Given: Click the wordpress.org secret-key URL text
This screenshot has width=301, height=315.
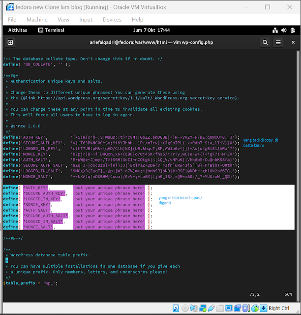Looking at the screenshot, I should click(95, 98).
